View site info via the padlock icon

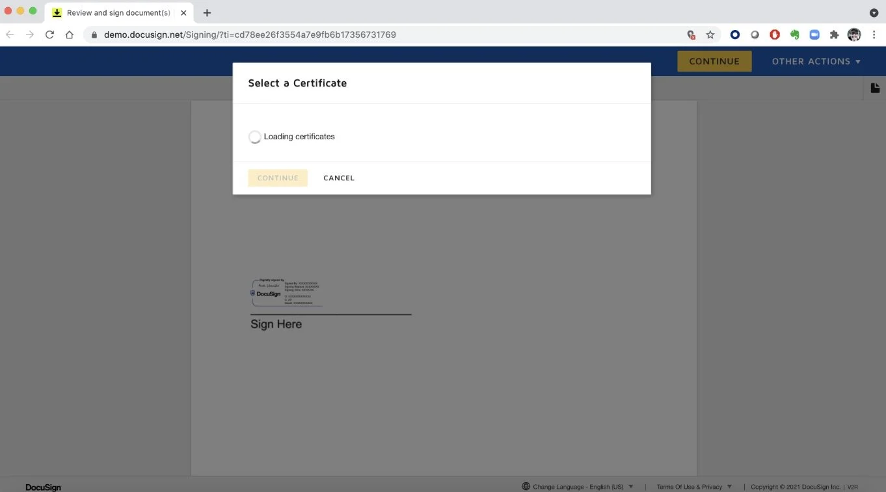coord(94,34)
